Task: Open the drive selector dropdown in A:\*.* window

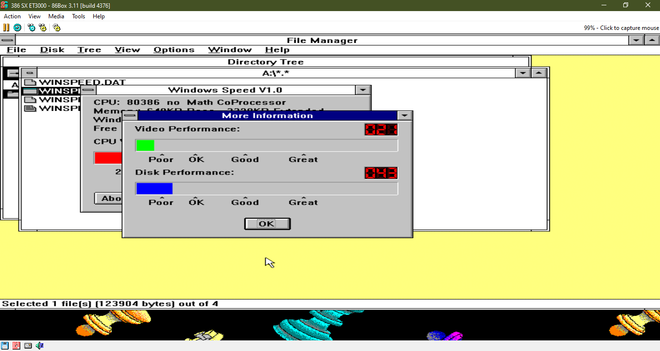Action: 523,72
